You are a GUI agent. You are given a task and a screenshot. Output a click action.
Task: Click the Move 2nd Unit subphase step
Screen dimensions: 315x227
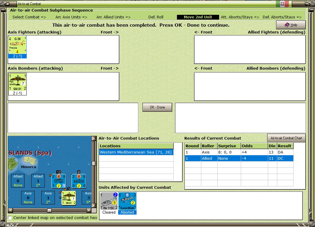click(x=198, y=17)
